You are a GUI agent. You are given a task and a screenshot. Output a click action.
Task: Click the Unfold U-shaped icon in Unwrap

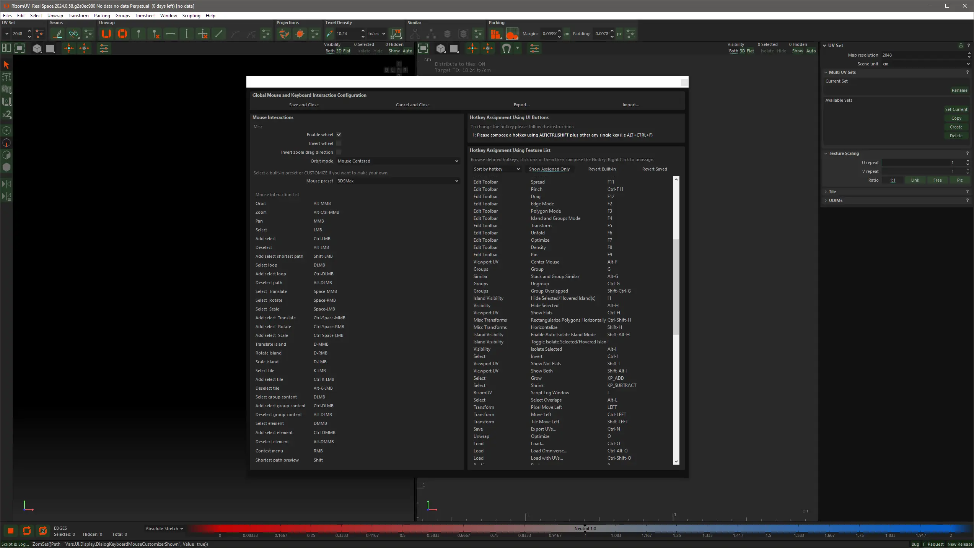(106, 34)
